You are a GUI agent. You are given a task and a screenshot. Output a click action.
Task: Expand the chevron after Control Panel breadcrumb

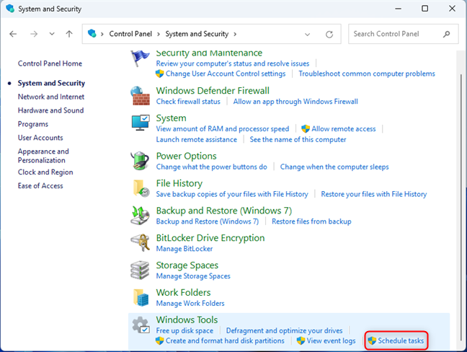point(159,34)
